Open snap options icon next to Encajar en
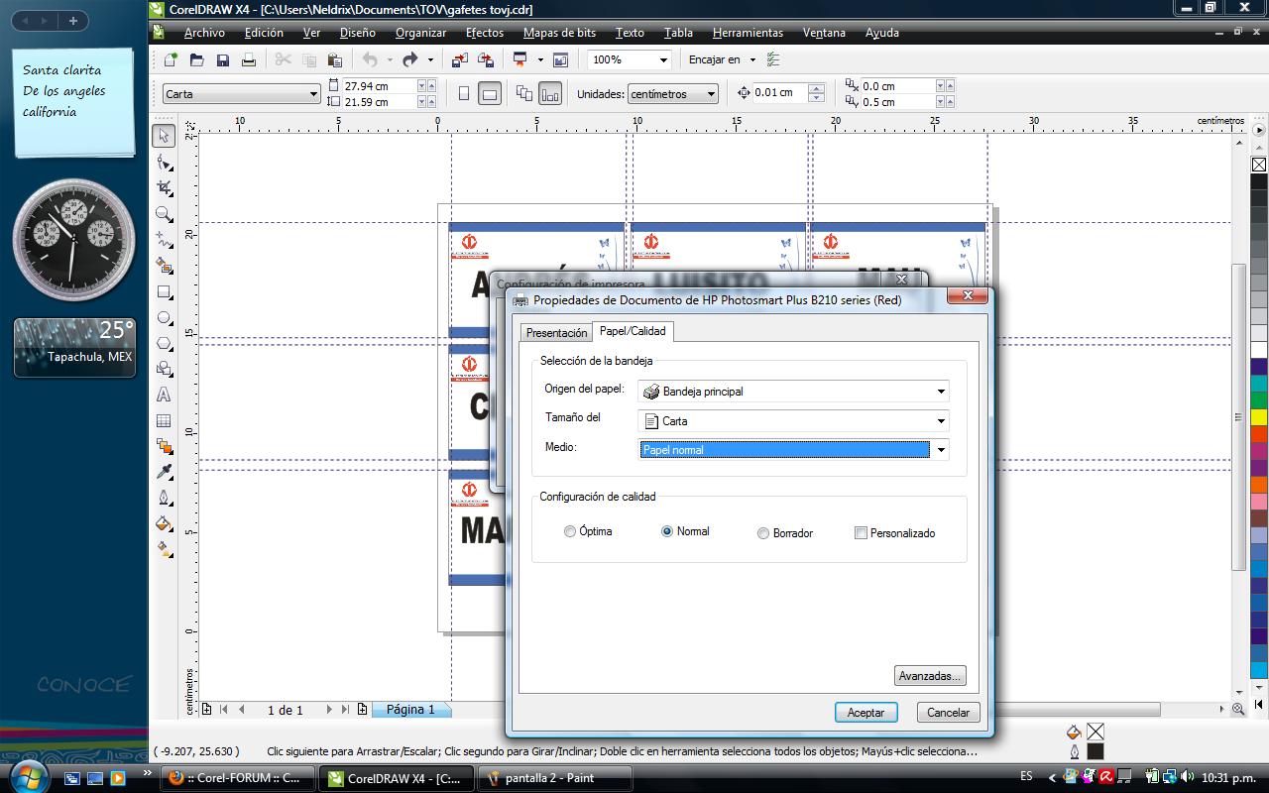1269x793 pixels. click(x=774, y=59)
